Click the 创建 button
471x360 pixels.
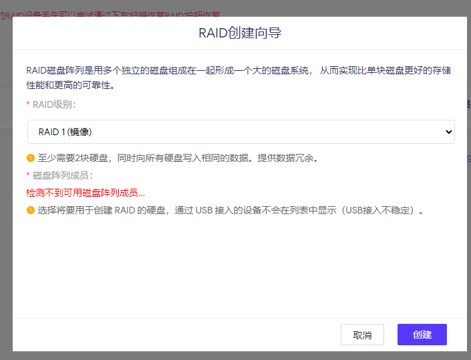coord(422,335)
